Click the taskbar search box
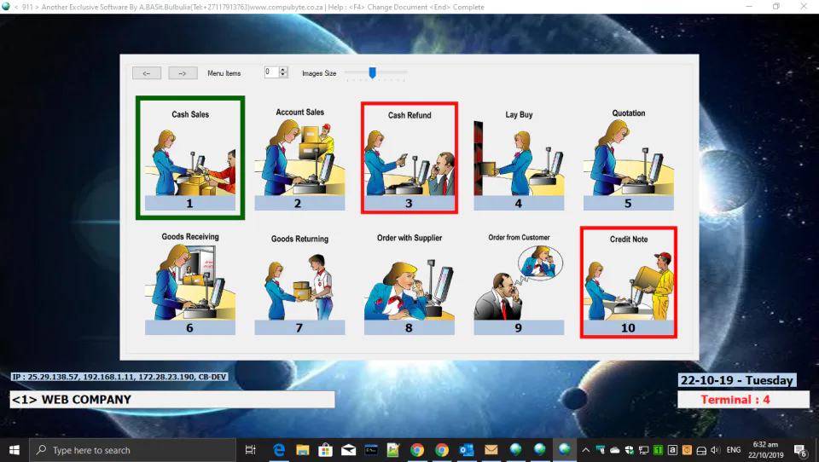This screenshot has height=462, width=819. click(x=133, y=450)
